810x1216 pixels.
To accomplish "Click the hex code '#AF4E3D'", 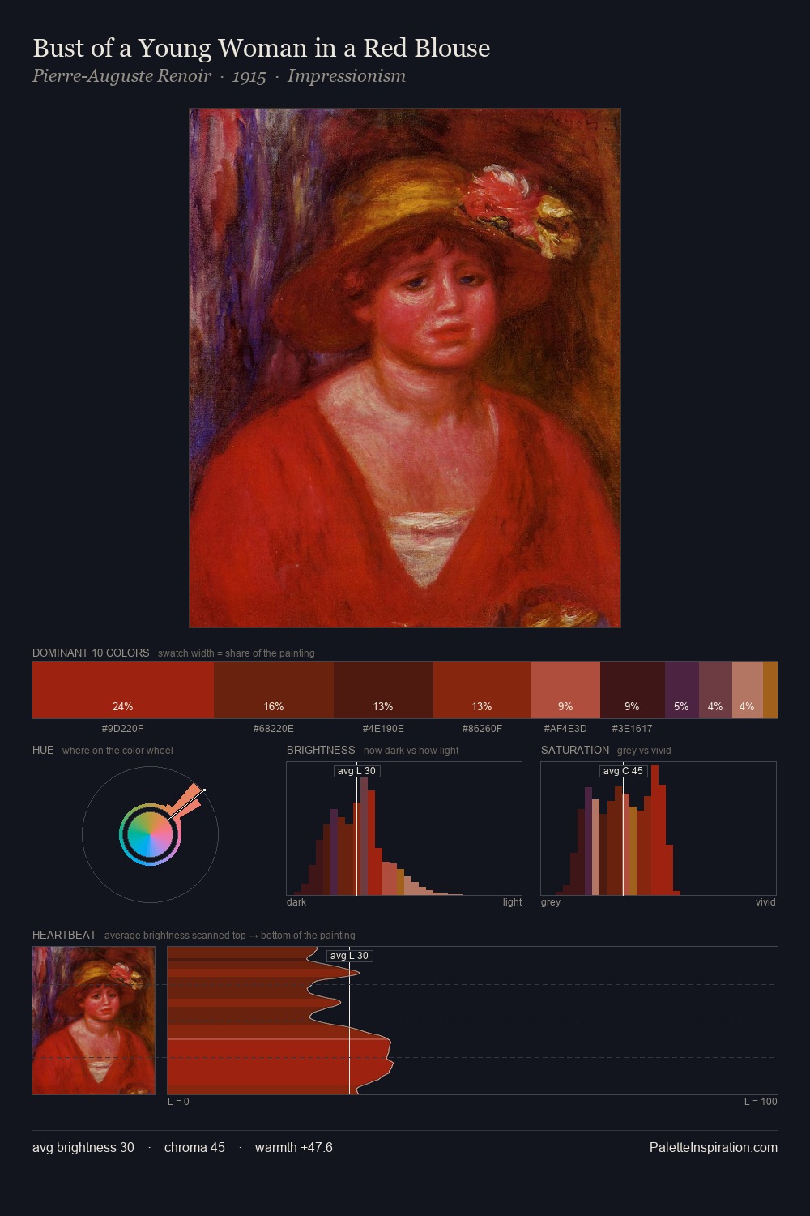I will coord(565,728).
